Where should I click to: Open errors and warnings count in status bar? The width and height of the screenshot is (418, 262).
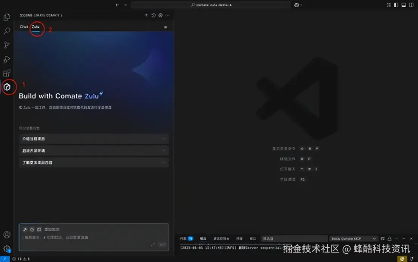(x=21, y=259)
